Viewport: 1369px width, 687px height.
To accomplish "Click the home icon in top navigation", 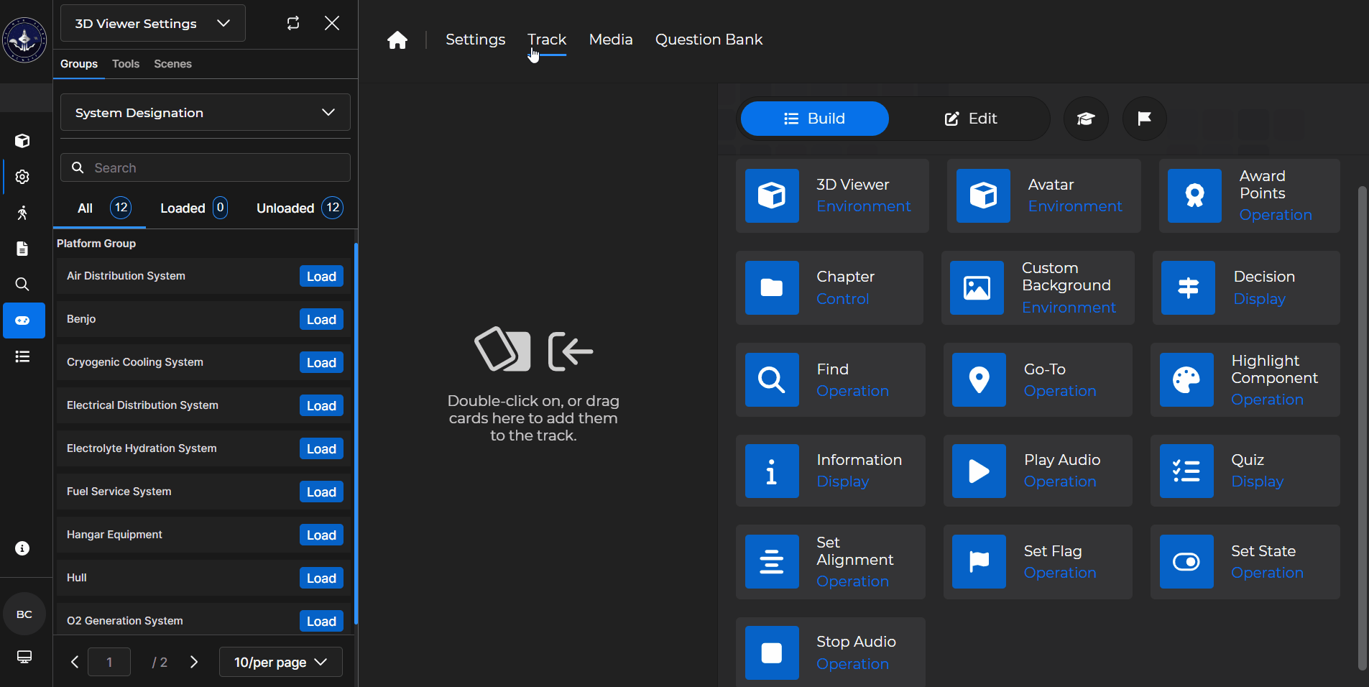I will pyautogui.click(x=397, y=40).
